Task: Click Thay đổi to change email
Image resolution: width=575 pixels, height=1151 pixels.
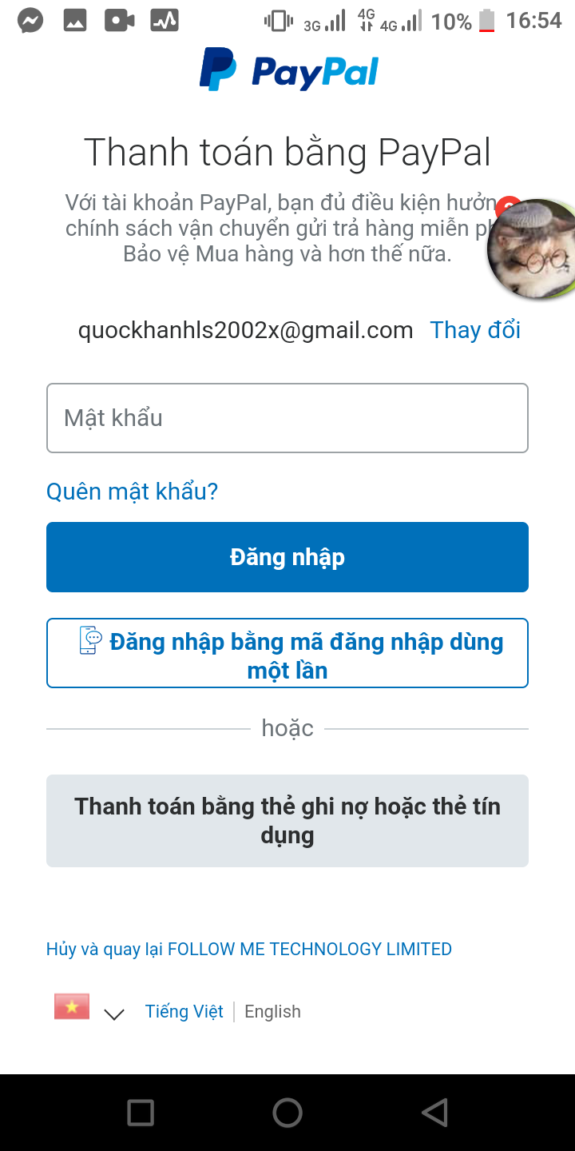Action: 475,330
